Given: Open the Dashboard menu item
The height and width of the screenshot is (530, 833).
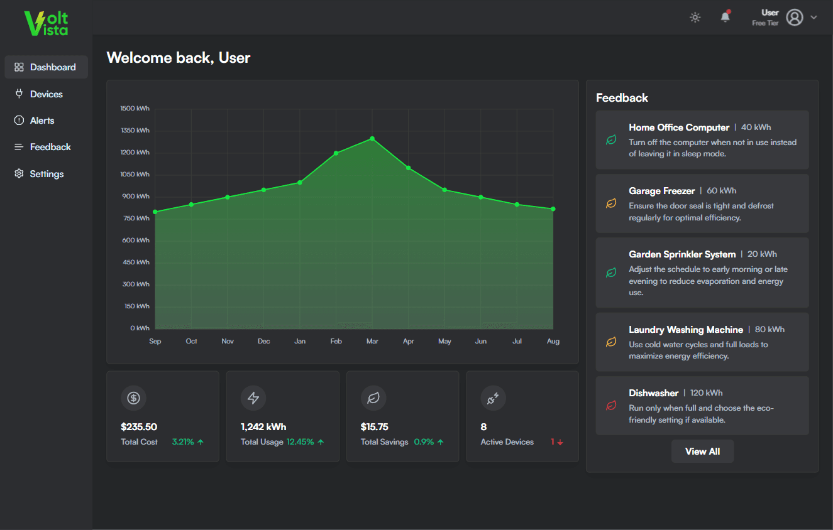Looking at the screenshot, I should pos(46,67).
